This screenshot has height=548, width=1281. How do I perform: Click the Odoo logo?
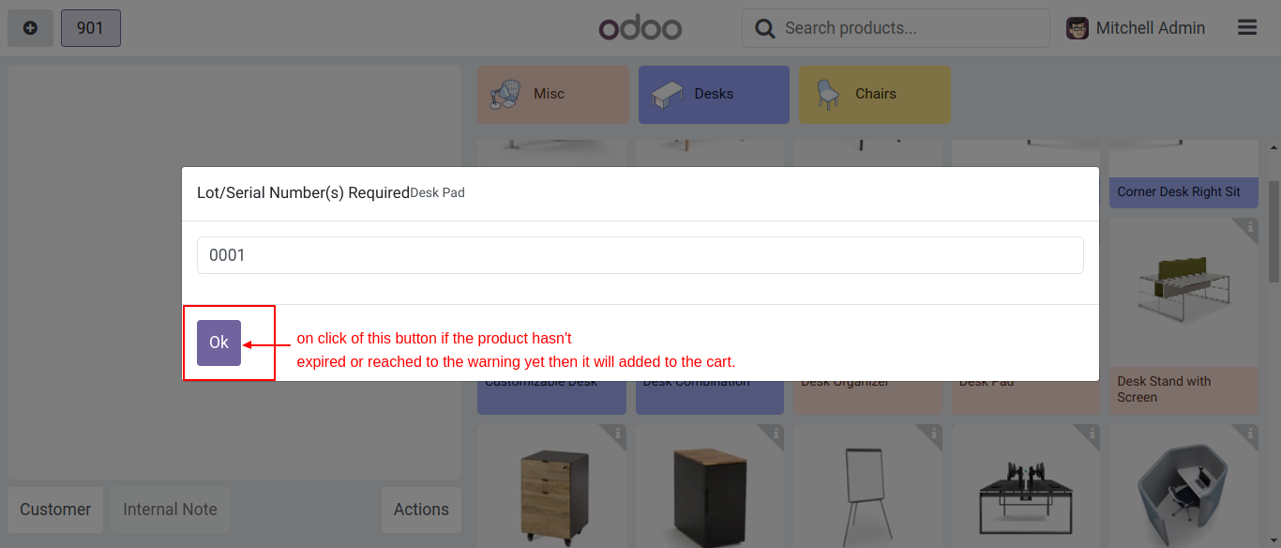click(x=640, y=28)
